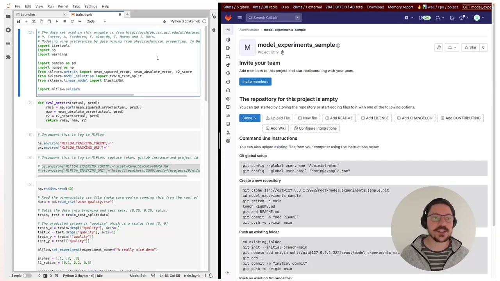Save the notebook with the floppy icon

(x=18, y=21)
